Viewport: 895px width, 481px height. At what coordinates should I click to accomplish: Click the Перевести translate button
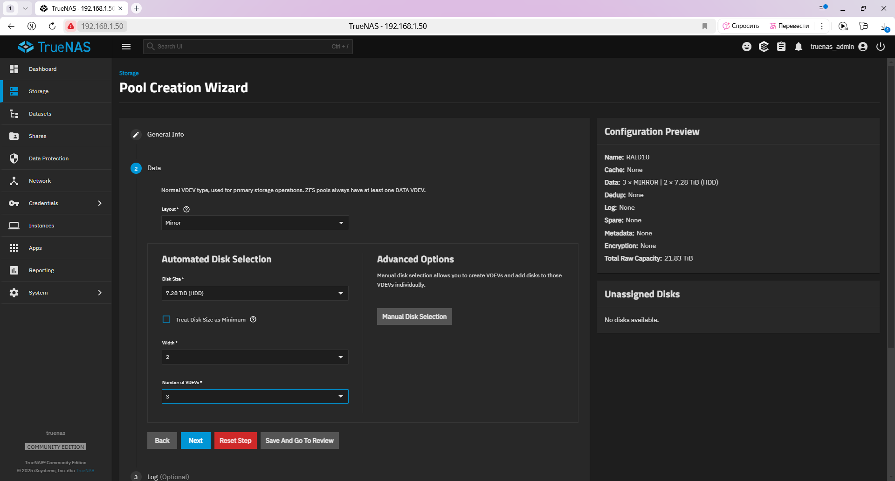(789, 26)
